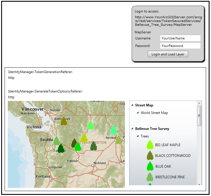Click the Yakima city label on map
Image resolution: width=211 pixels, height=196 pixels.
(x=72, y=161)
